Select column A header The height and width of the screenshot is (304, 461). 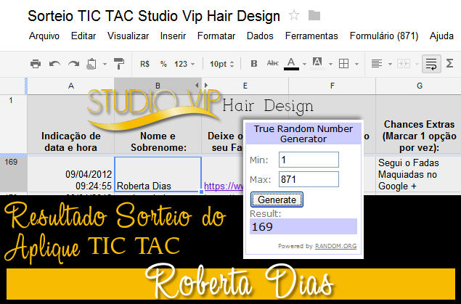70,86
